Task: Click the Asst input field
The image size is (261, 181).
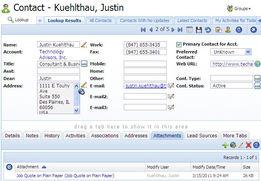Action: 58,71
